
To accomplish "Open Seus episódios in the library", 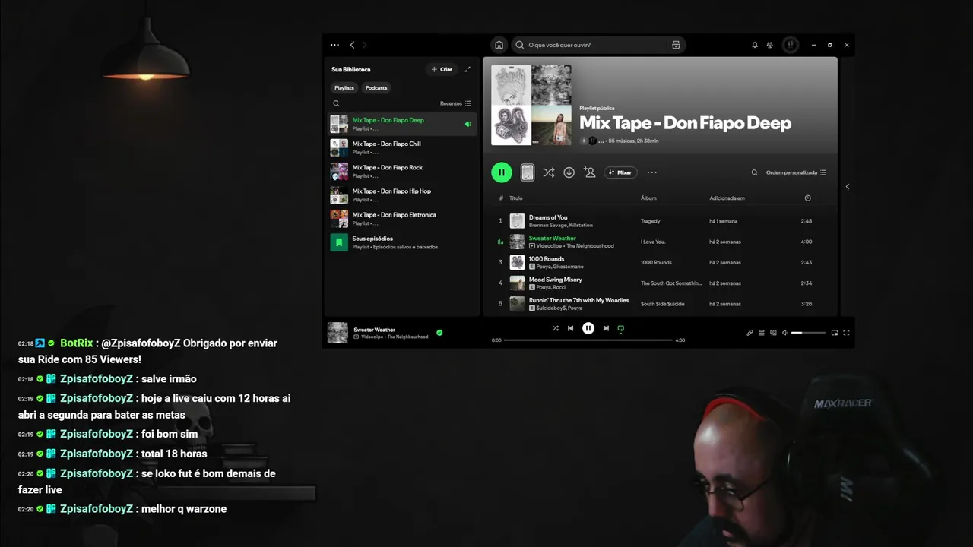I will (x=402, y=242).
